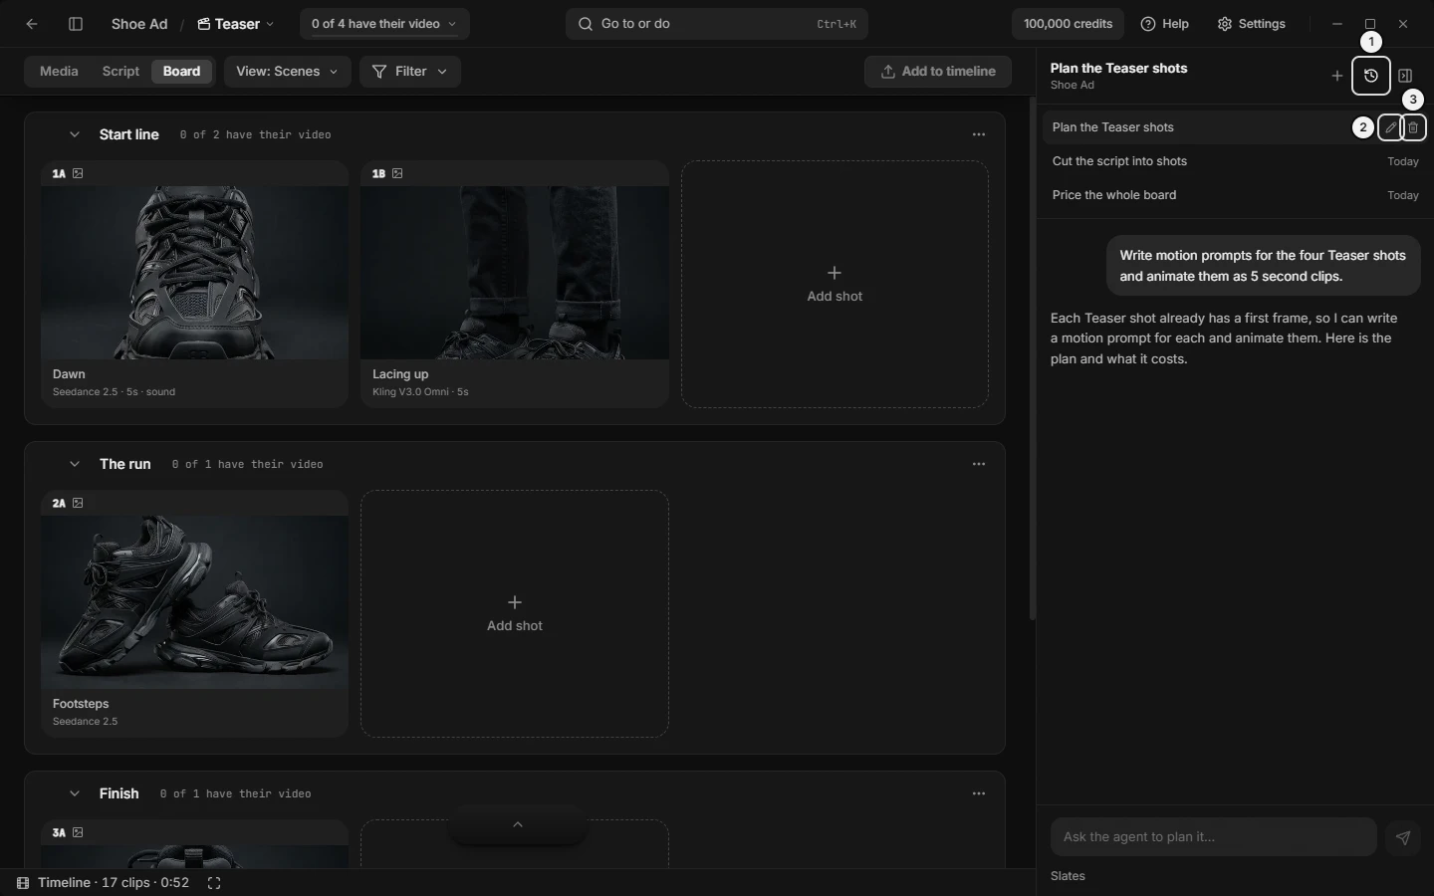The width and height of the screenshot is (1434, 896).
Task: Open Start line scene options menu
Action: click(x=979, y=134)
